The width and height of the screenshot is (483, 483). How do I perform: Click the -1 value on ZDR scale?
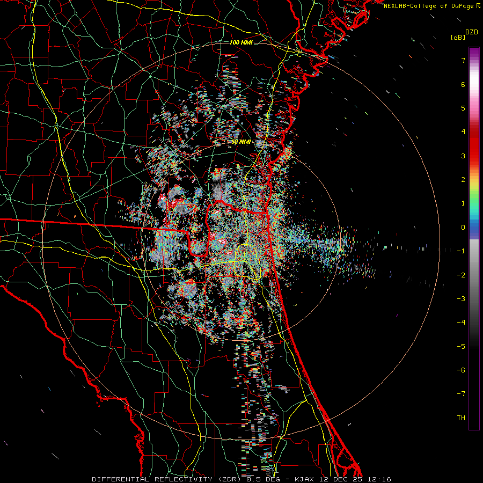(x=461, y=251)
